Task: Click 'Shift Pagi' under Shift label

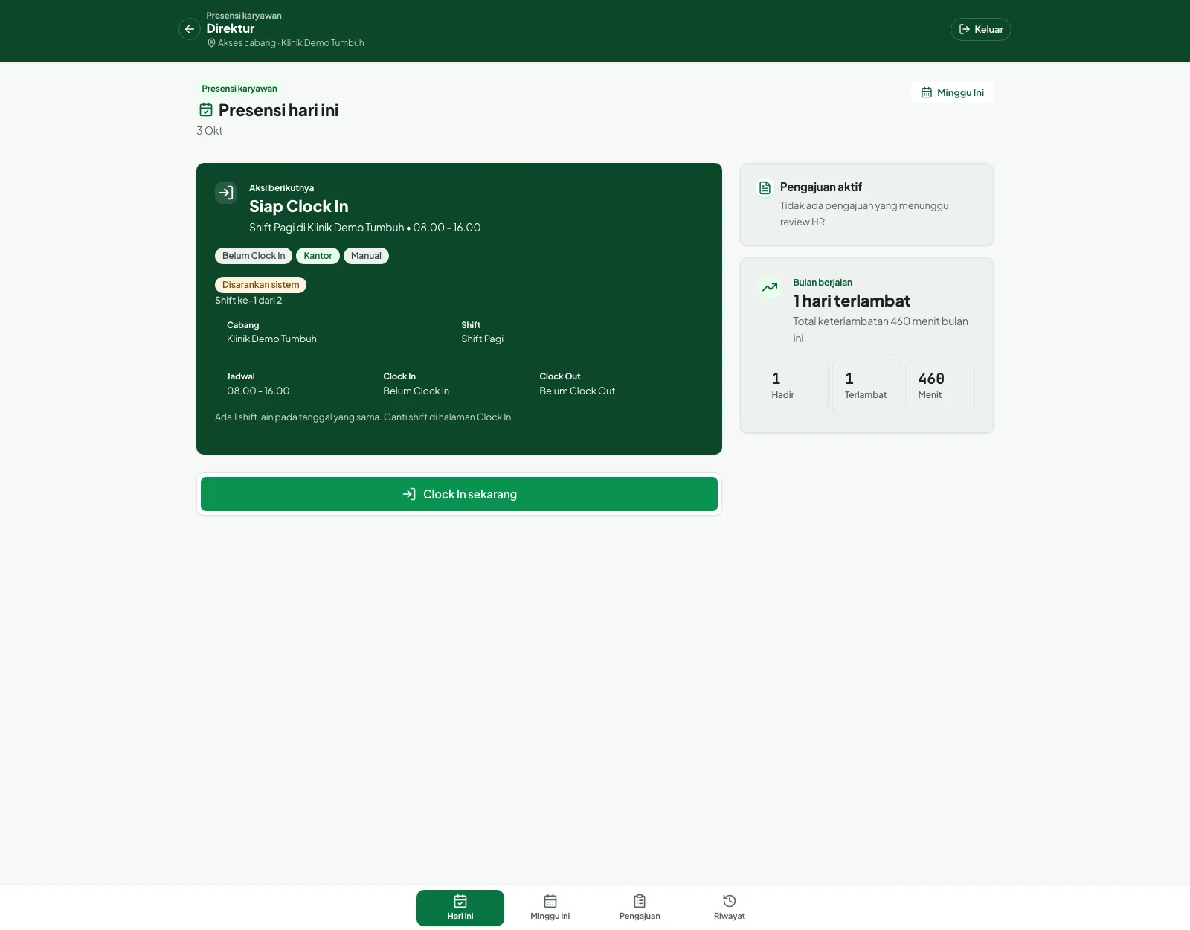Action: (482, 339)
